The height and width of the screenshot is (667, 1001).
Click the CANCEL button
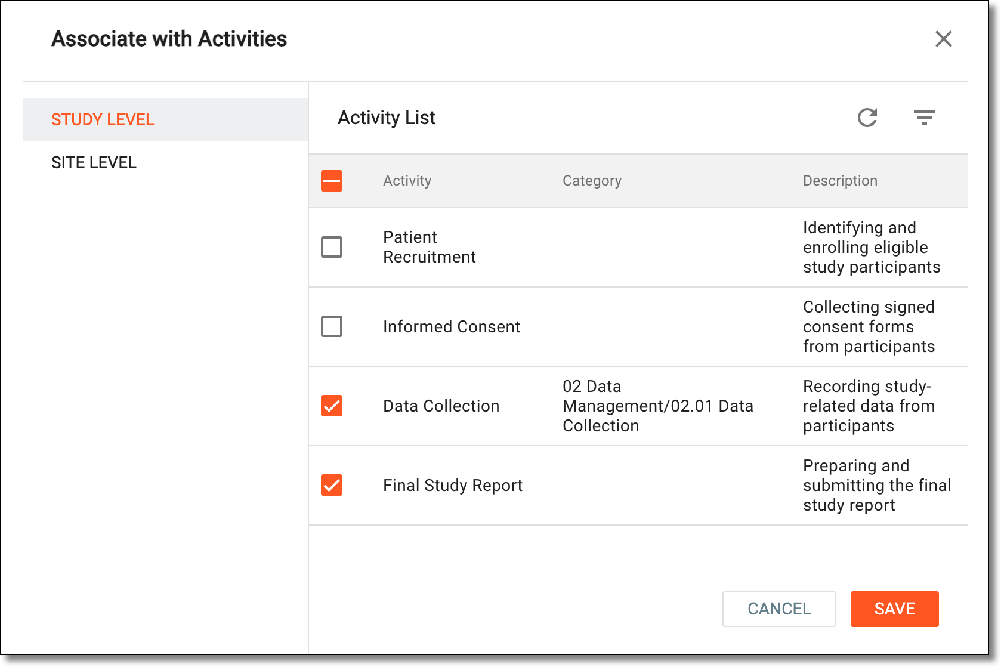779,609
